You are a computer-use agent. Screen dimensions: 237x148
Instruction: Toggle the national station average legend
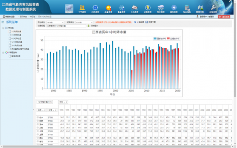[x=160, y=38]
